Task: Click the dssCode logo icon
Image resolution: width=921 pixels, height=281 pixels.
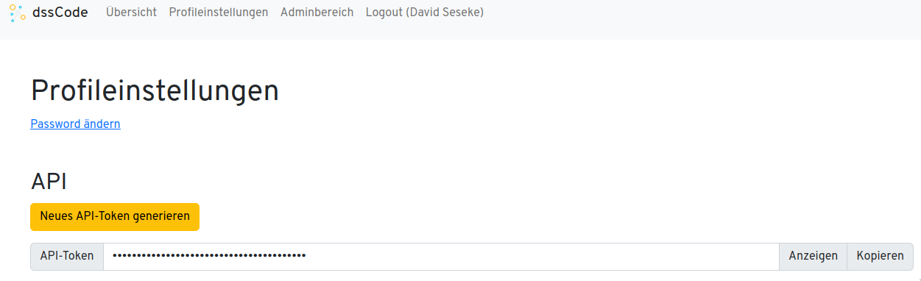Action: tap(18, 13)
